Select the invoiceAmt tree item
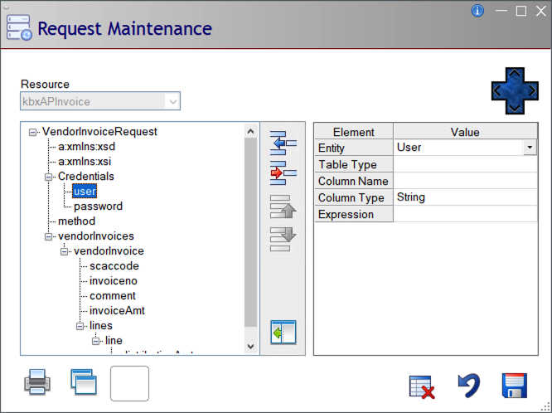This screenshot has width=552, height=413. pyautogui.click(x=113, y=311)
